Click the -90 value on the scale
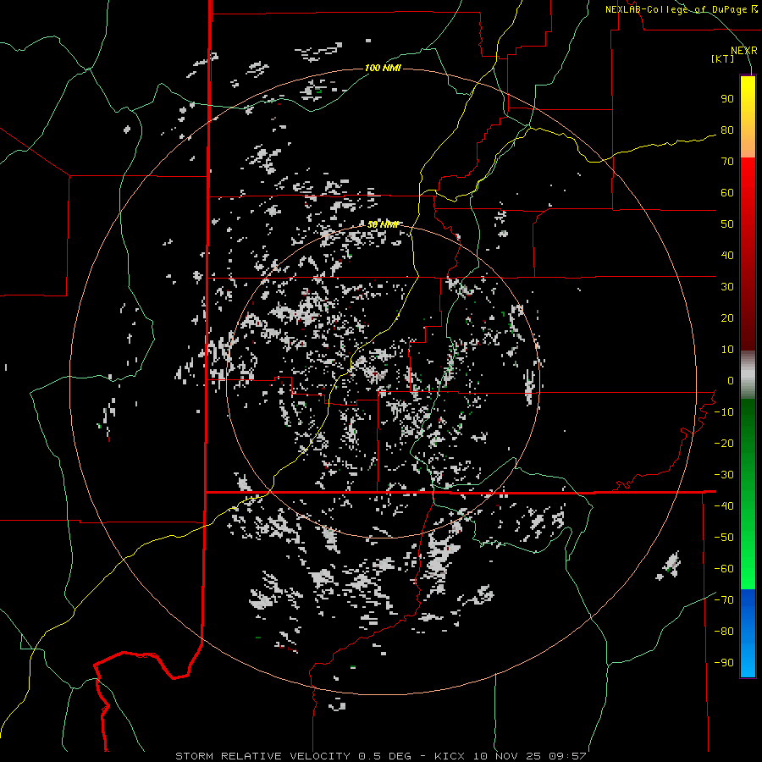This screenshot has width=762, height=762. (x=724, y=663)
